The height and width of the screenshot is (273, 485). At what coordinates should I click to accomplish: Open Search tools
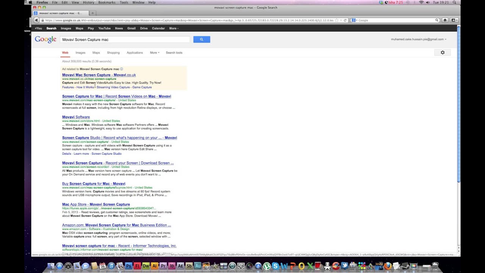[174, 53]
